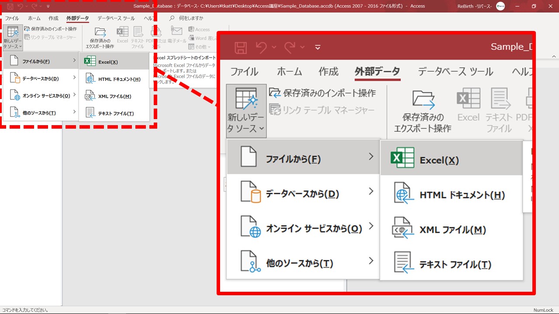Expand データベースから(D) in the enlarged menu

pos(303,193)
